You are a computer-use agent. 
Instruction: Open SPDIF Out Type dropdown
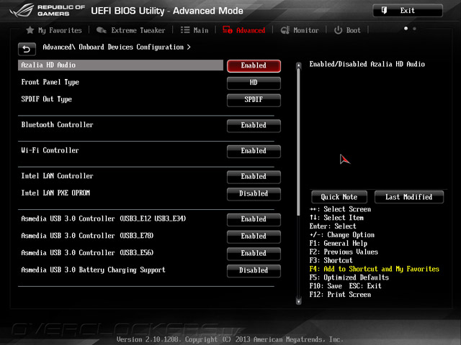tap(254, 100)
